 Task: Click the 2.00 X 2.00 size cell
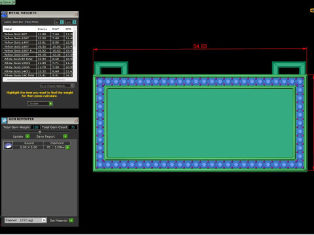click(28, 148)
